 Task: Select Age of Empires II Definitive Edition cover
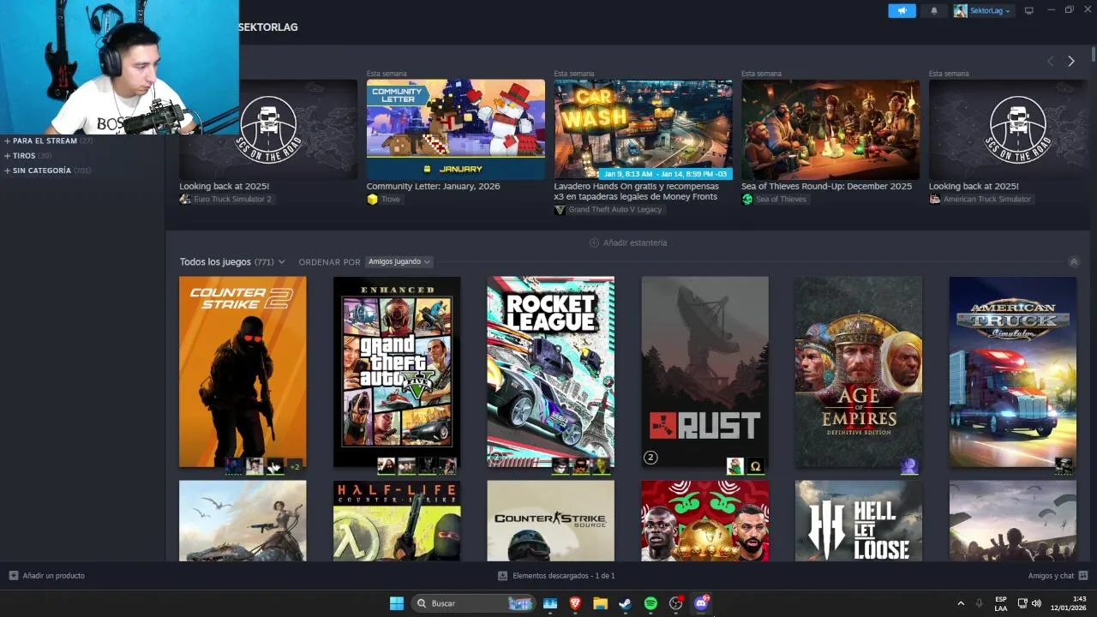[859, 372]
